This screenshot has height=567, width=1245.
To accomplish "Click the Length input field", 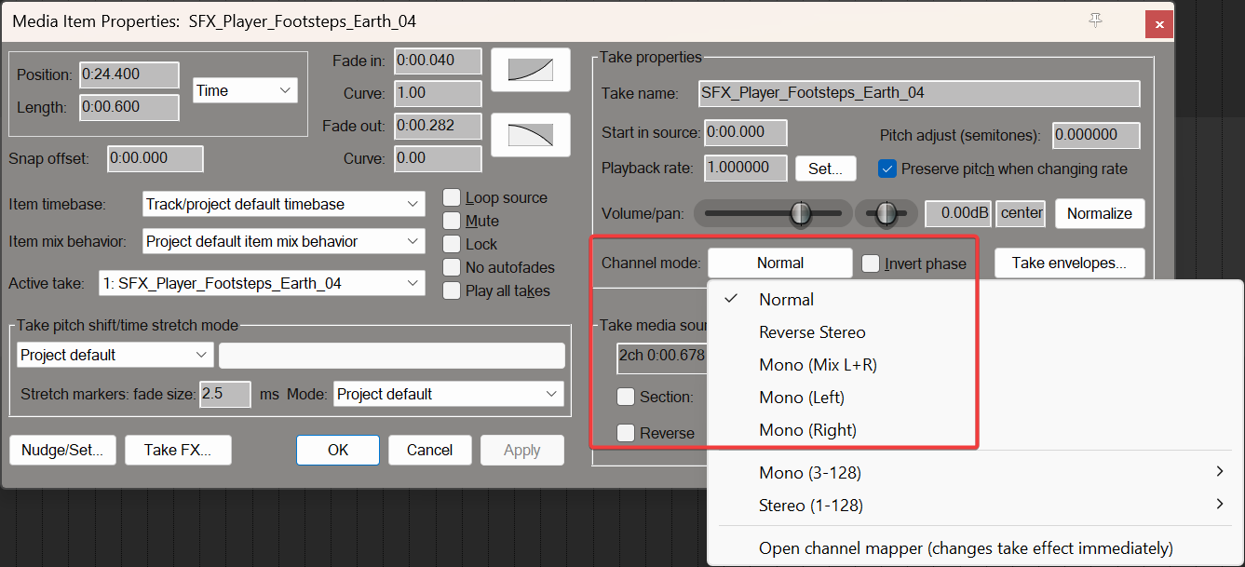I will [129, 107].
